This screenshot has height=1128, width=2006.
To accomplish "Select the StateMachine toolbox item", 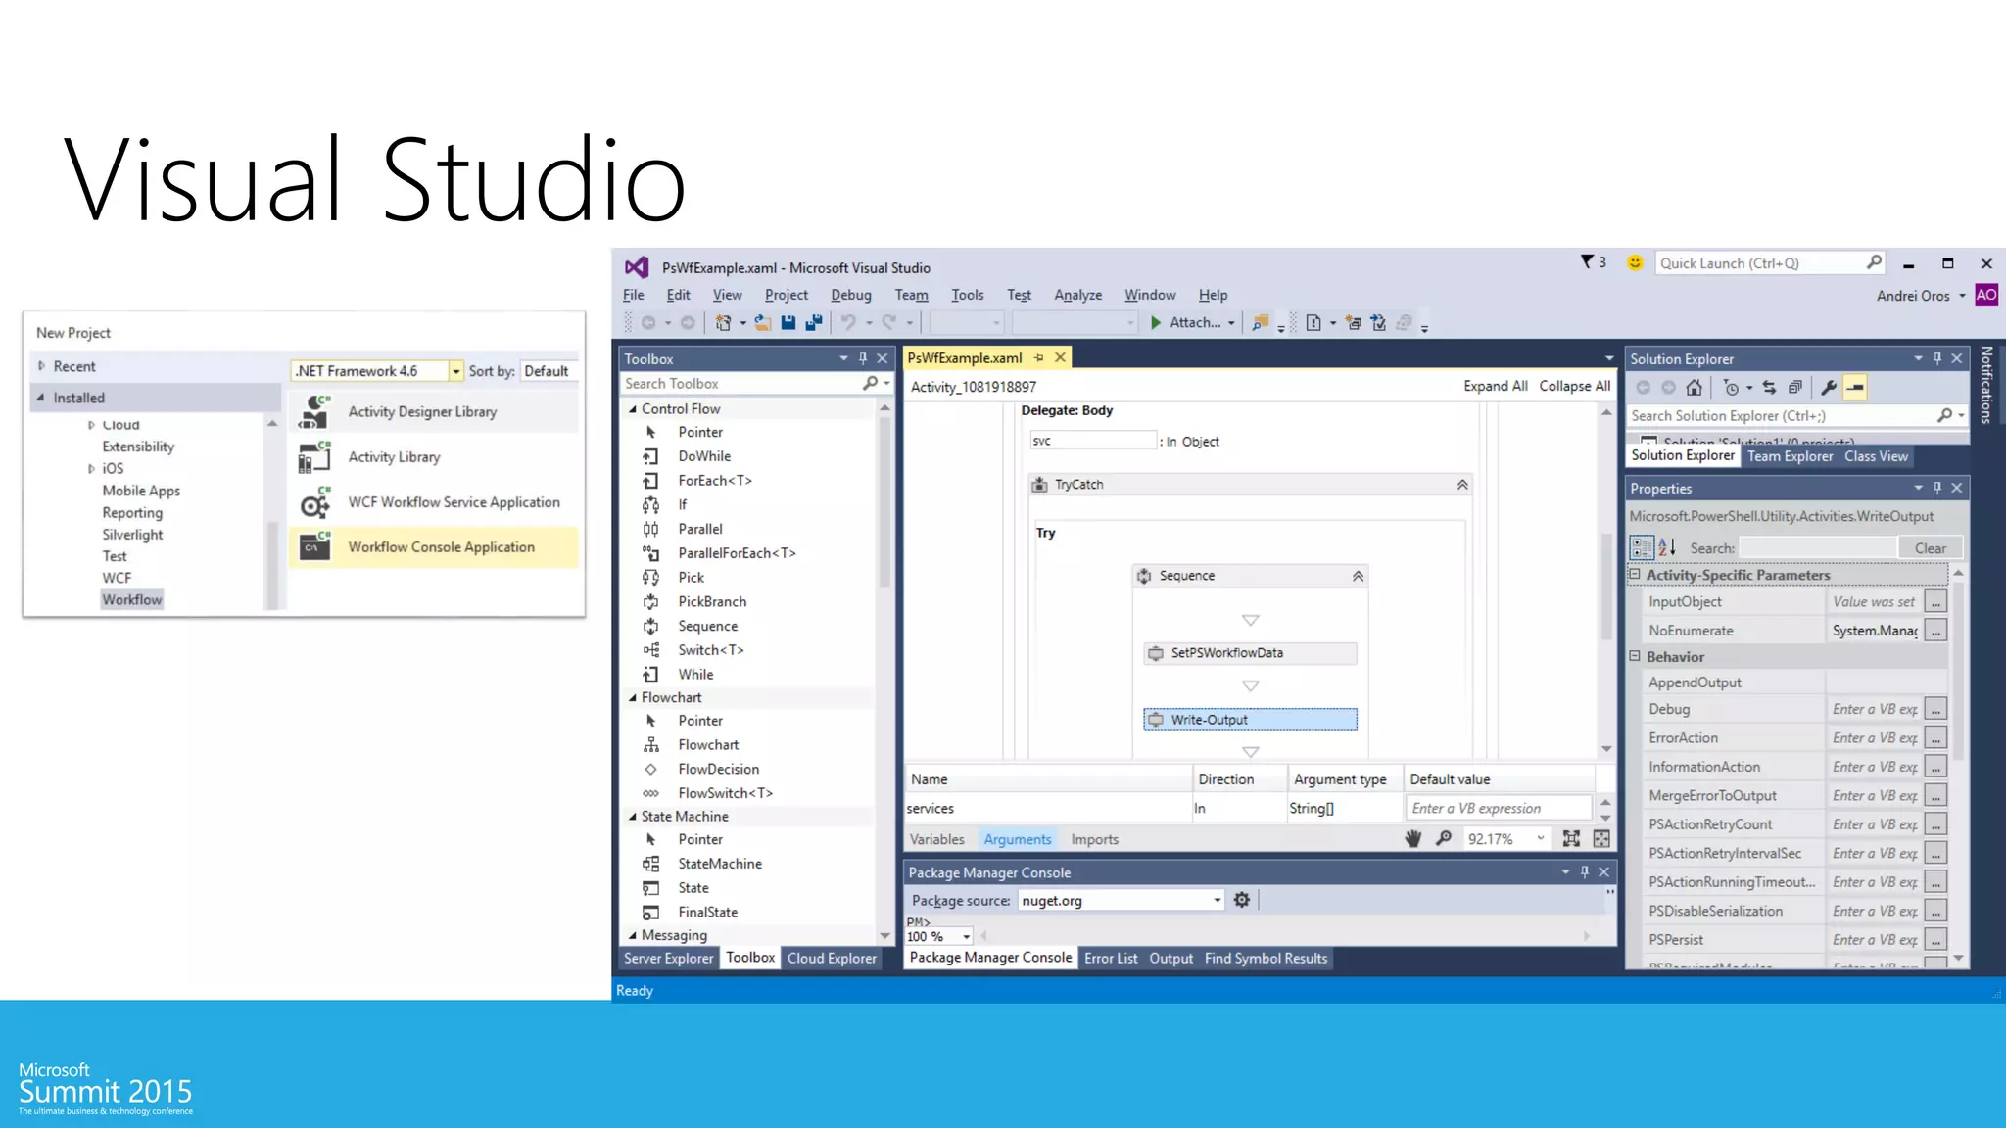I will [x=719, y=863].
